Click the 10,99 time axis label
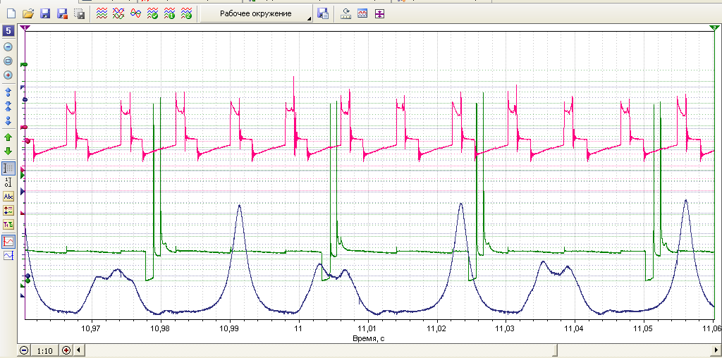The image size is (722, 358). pyautogui.click(x=230, y=330)
